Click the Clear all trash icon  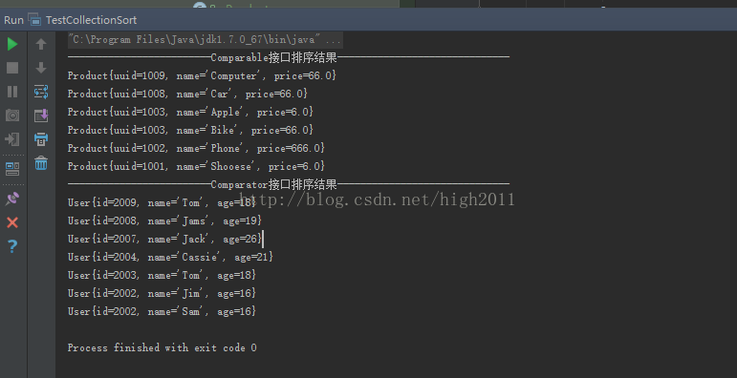tap(41, 163)
